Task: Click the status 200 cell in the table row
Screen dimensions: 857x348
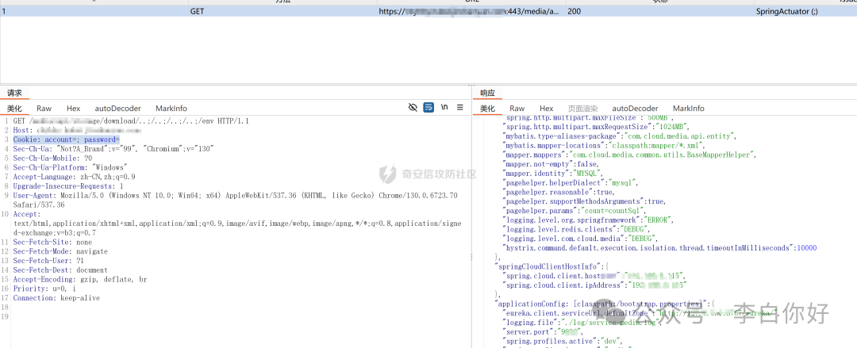Action: point(574,12)
